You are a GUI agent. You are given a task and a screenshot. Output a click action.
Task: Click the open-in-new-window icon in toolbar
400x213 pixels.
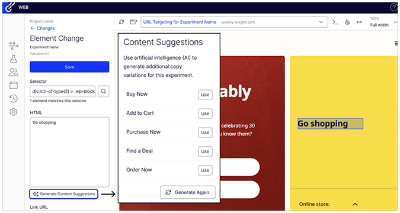[x=133, y=22]
